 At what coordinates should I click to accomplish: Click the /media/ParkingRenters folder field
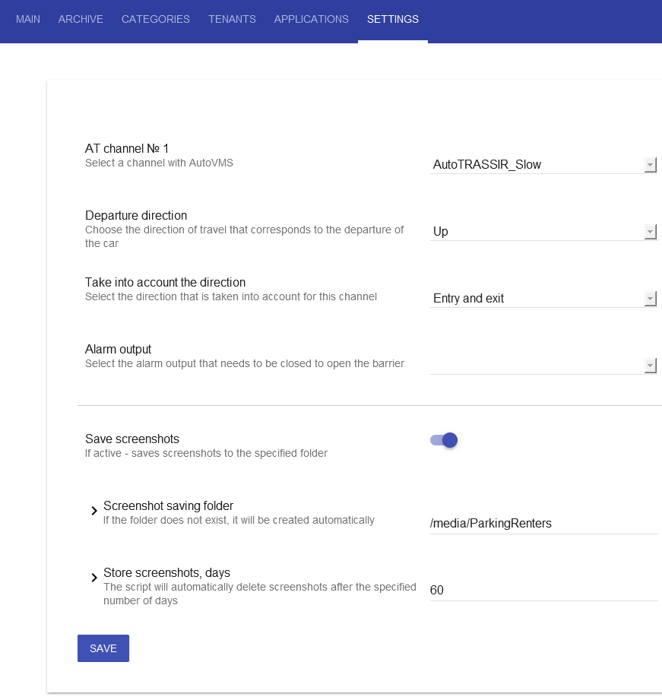[x=543, y=524]
